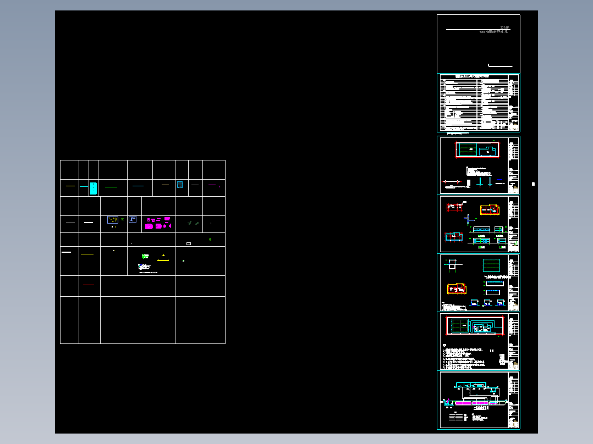Select the cyan hatched rectangle in the fifth sheet
Image resolution: width=593 pixels, height=444 pixels.
point(491,265)
